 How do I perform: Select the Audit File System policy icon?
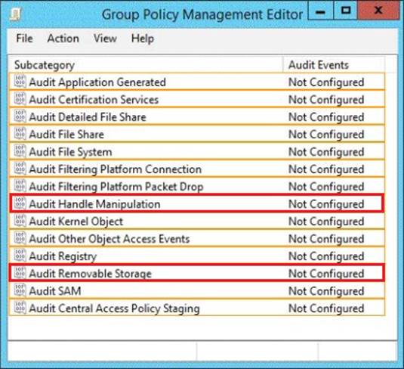coord(20,151)
